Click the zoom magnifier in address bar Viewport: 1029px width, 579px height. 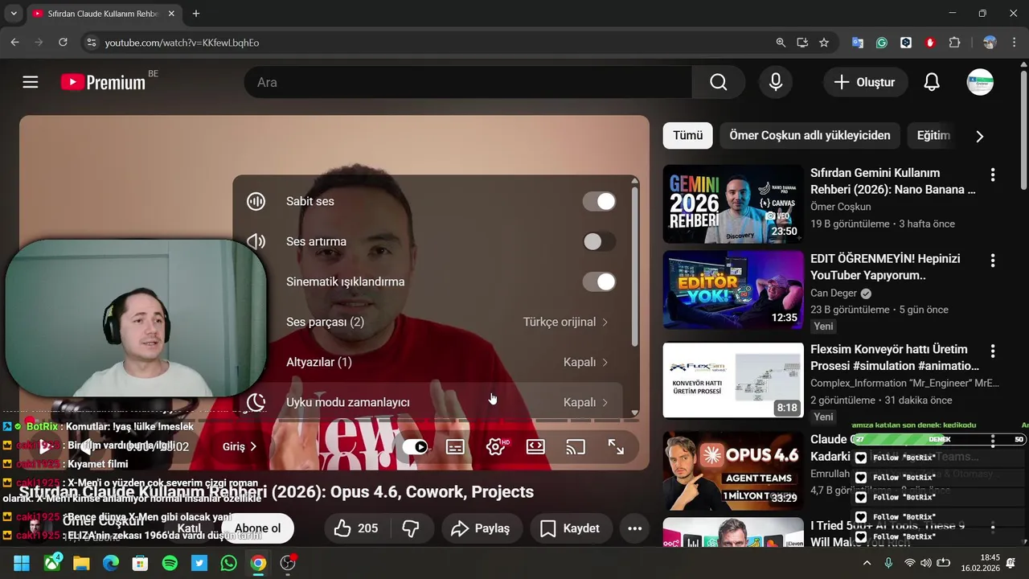pos(781,43)
